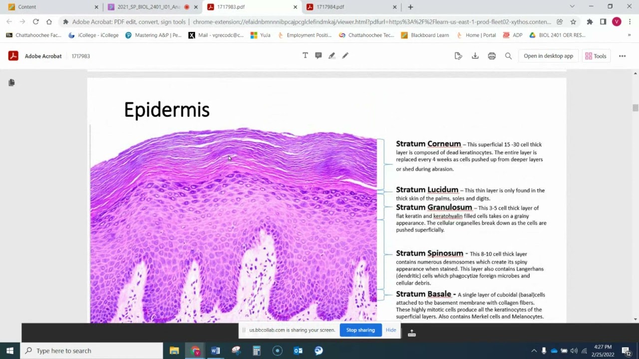Go to the browser home page
Image resolution: width=639 pixels, height=359 pixels.
(49, 22)
